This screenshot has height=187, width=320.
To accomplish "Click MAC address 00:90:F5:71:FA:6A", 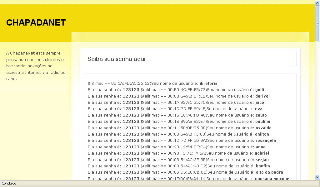I will [x=186, y=153].
